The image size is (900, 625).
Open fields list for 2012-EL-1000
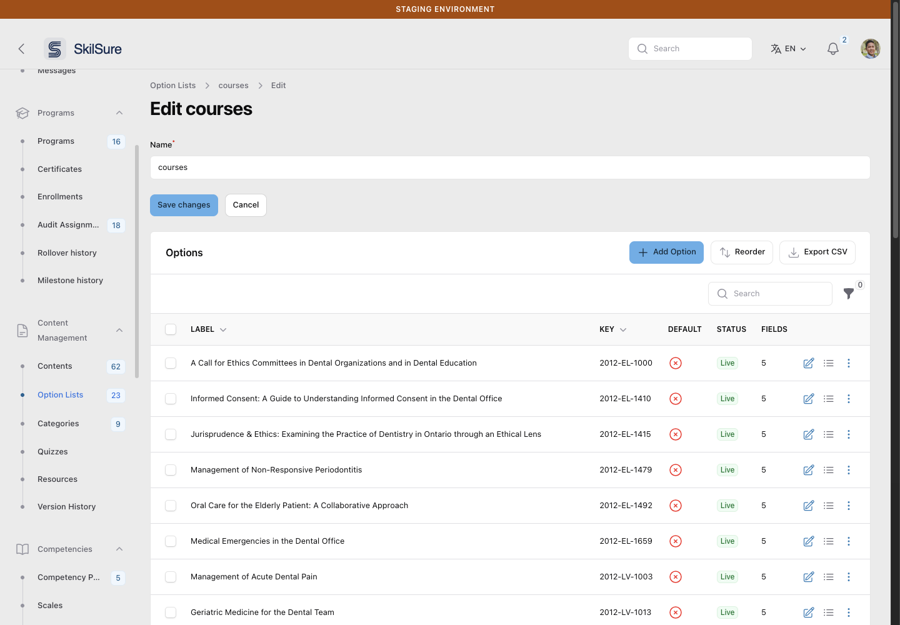829,363
